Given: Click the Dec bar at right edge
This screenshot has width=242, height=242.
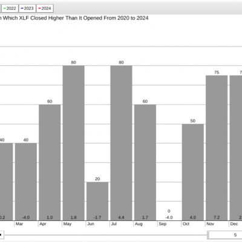Looking at the screenshot, I should click(x=236, y=148).
